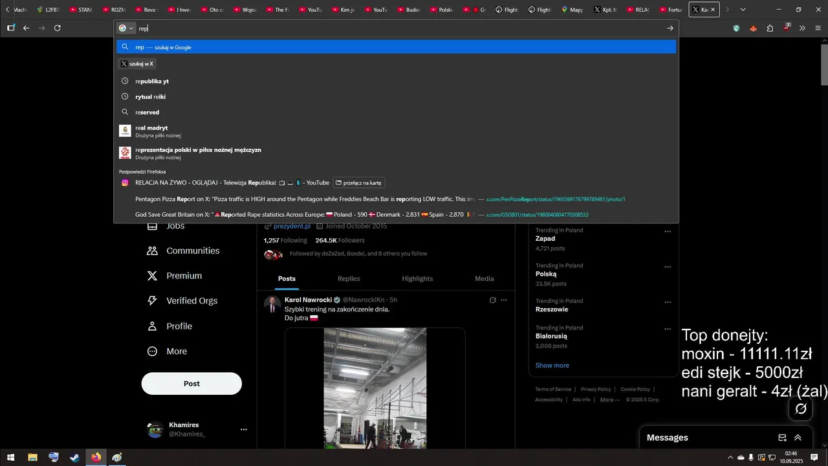828x466 pixels.
Task: Open the 264.5K Followers count
Action: [340, 240]
